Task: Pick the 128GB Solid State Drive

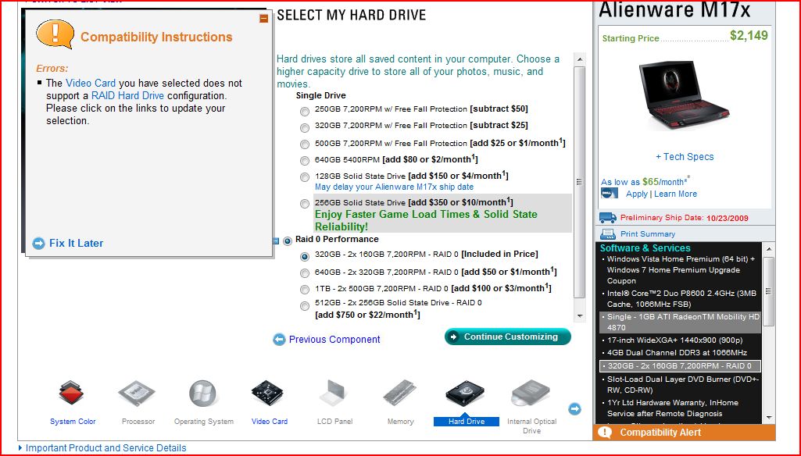Action: tap(305, 177)
